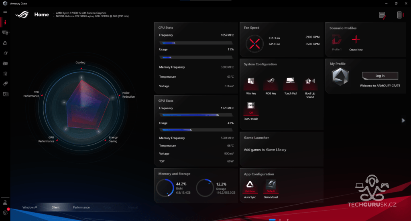Screen dimensions: 411x221
Task: Select the Turbo operating mode
Action: (107, 207)
